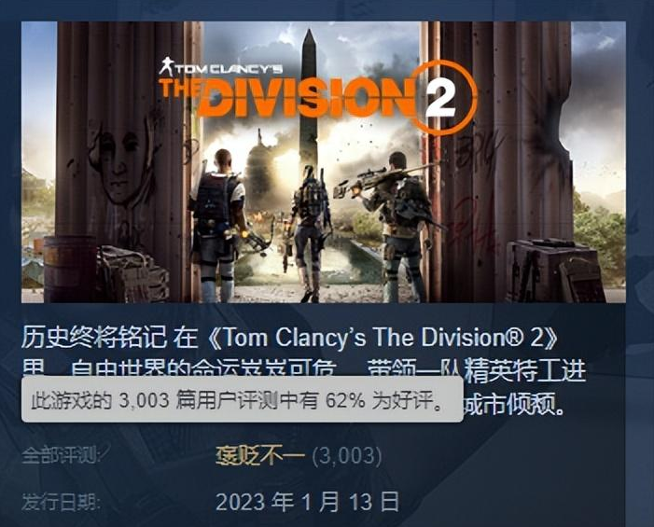Click the review tooltip showing 62% 为好评
The image size is (654, 527).
pos(243,399)
